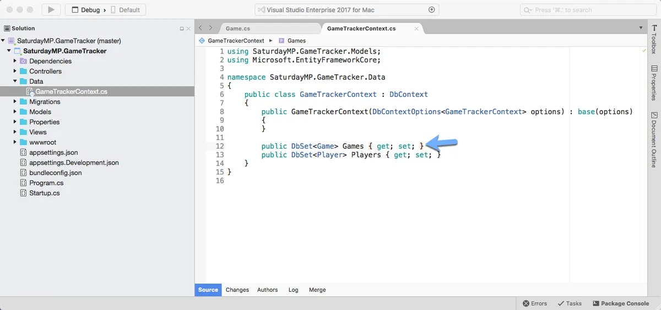This screenshot has width=661, height=310.
Task: Open the Errors pad
Action: point(535,303)
